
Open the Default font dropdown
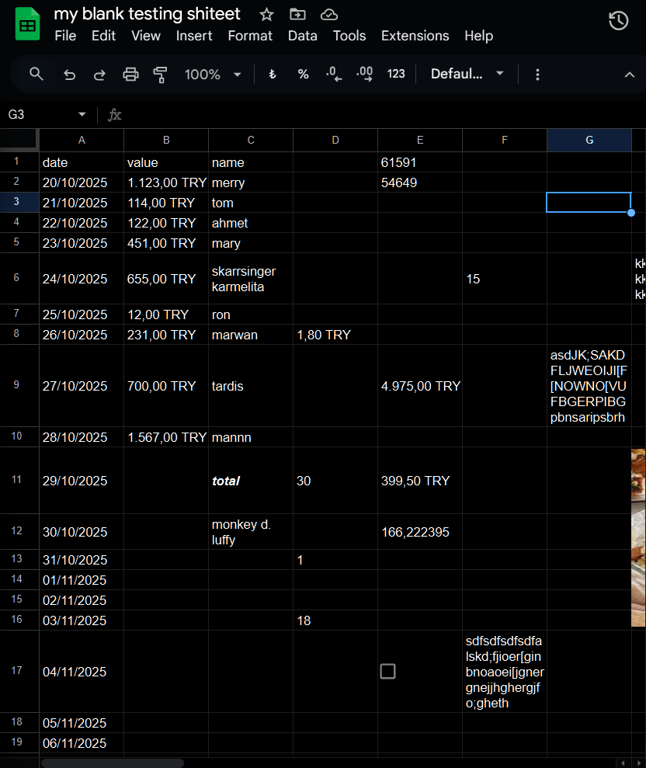[467, 74]
